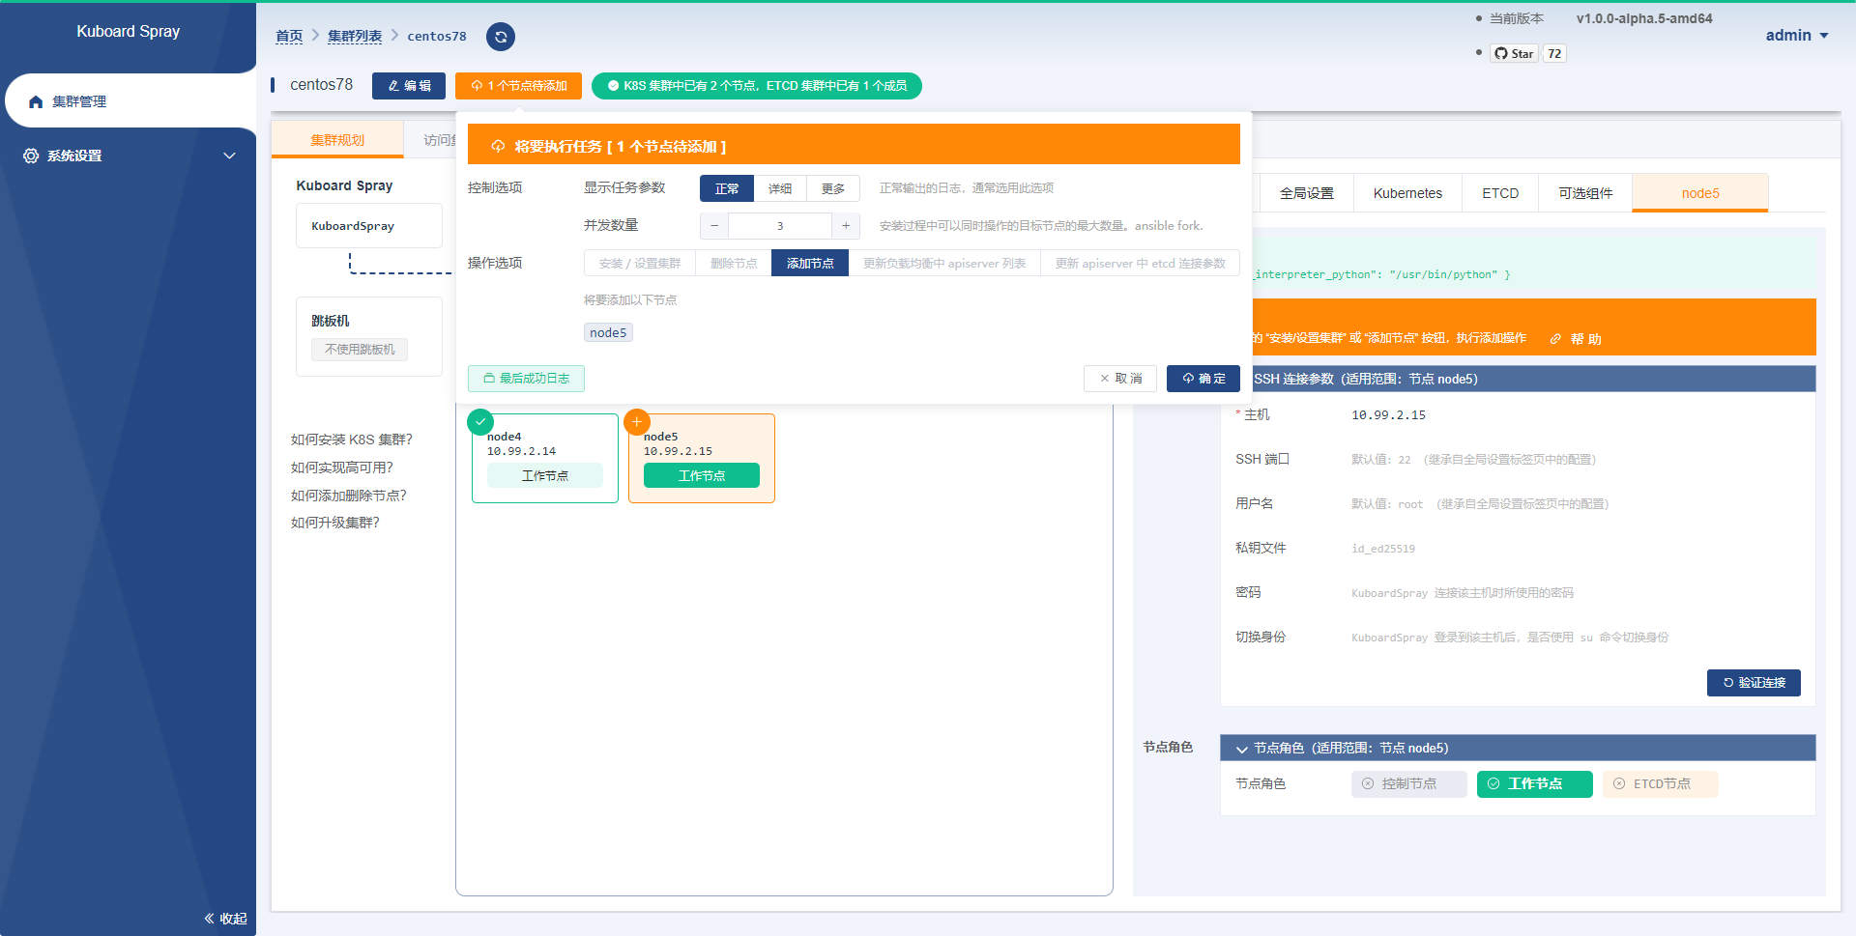Viewport: 1856px width, 936px height.
Task: Click the GitHub Star button
Action: pos(1514,53)
